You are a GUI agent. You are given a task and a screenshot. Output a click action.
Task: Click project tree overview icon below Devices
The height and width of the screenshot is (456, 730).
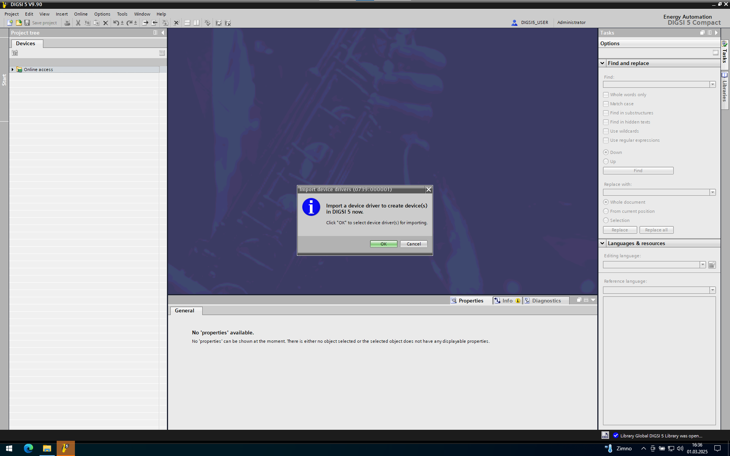click(15, 53)
